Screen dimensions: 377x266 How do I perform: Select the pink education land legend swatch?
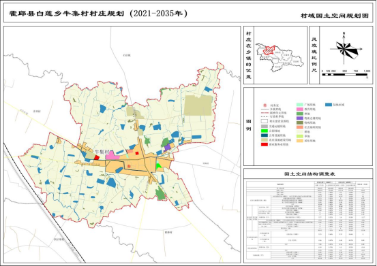300,109
